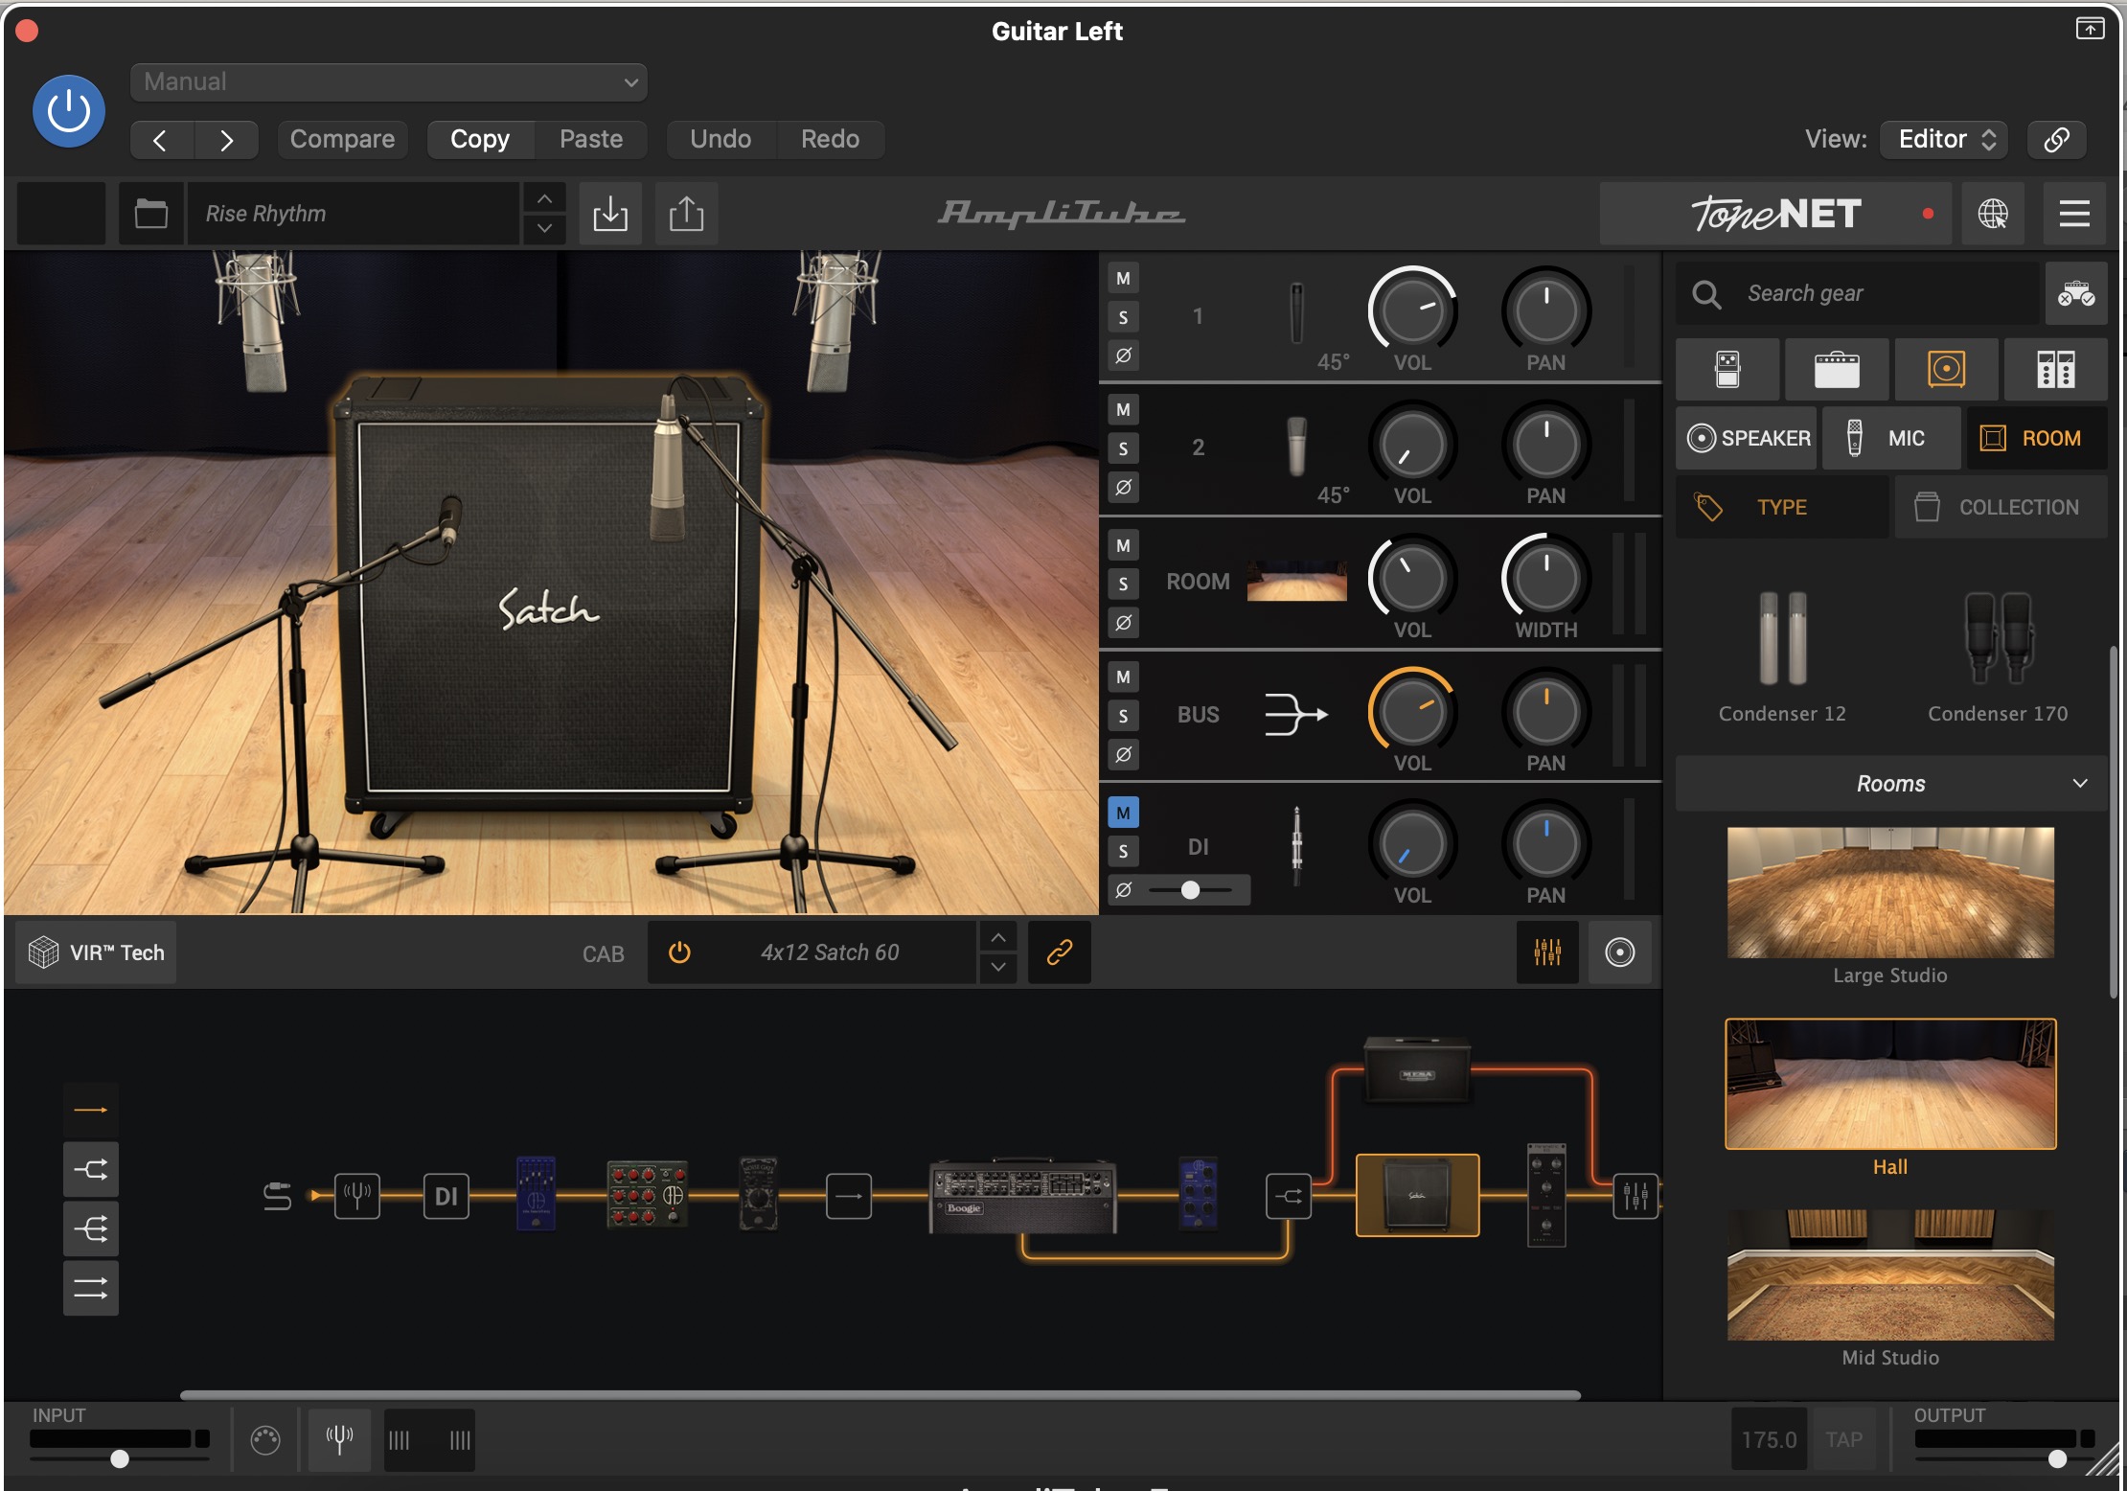
Task: Click the Copy button
Action: [480, 140]
